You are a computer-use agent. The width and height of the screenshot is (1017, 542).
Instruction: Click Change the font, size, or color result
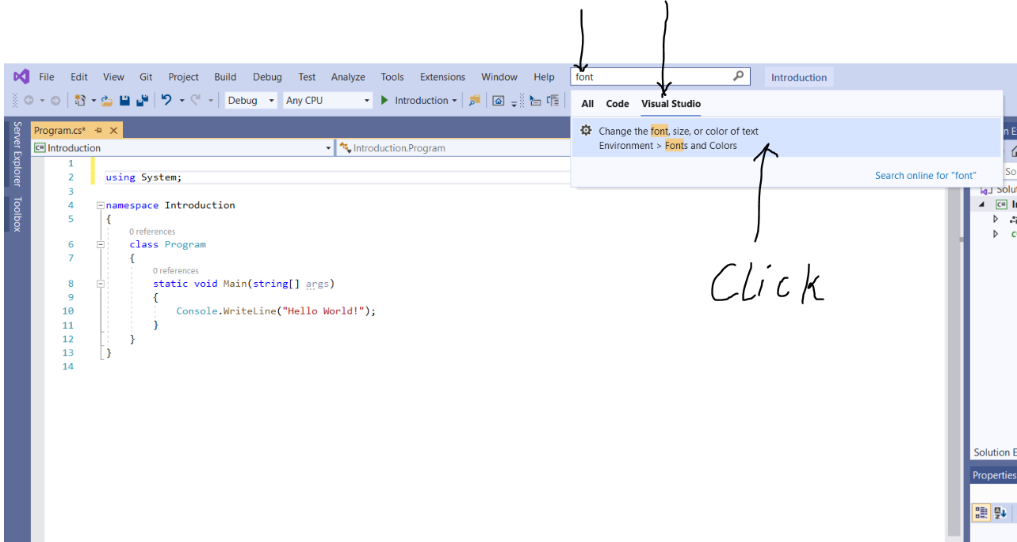785,138
